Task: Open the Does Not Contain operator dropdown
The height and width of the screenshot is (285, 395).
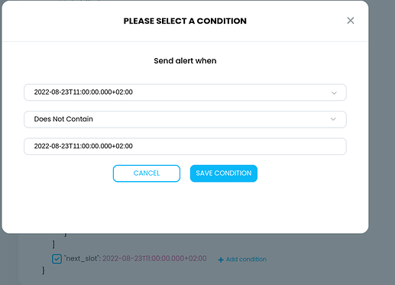Action: [x=185, y=119]
